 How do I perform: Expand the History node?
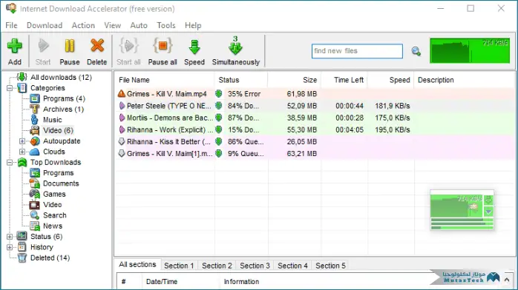tap(10, 247)
